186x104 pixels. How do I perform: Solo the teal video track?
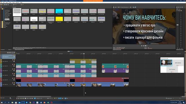point(15,65)
